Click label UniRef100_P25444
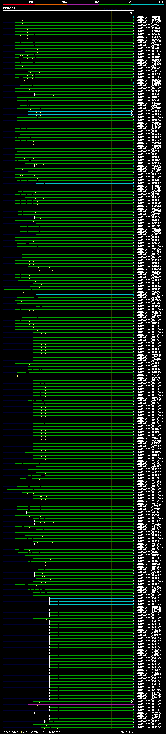166x734 pixels. pos(149,378)
